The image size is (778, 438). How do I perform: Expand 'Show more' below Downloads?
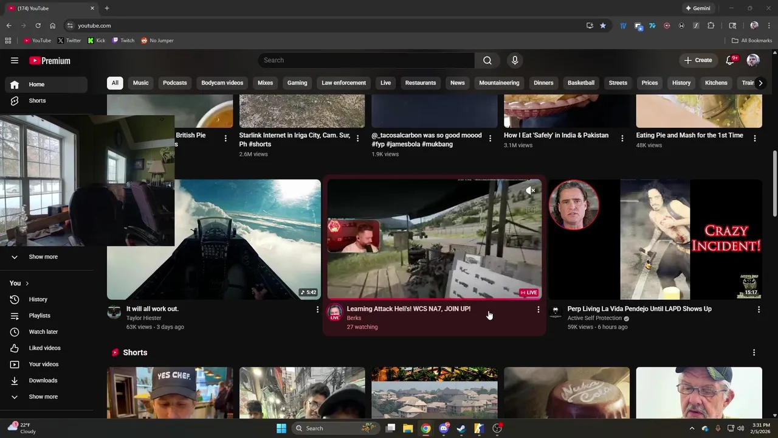tap(47, 397)
